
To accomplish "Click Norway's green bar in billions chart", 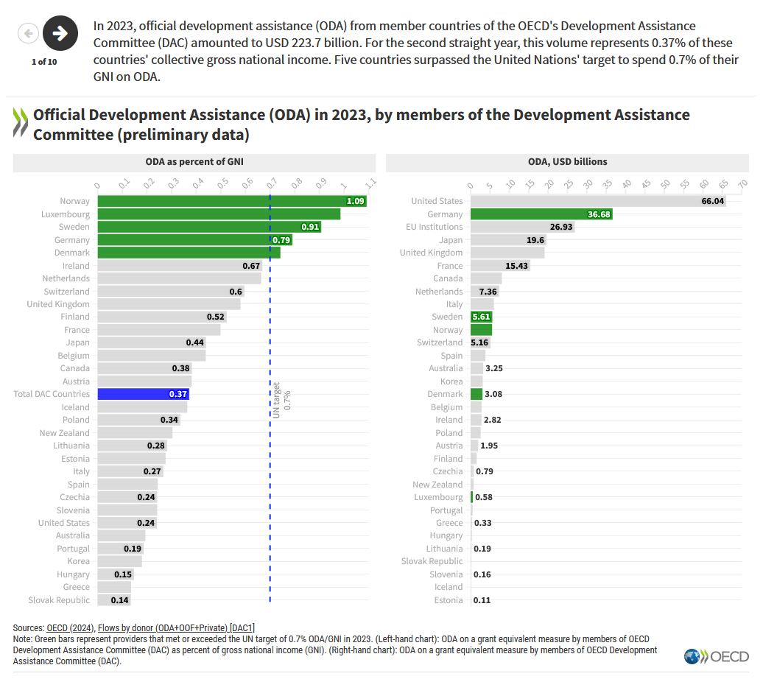I will (x=481, y=330).
